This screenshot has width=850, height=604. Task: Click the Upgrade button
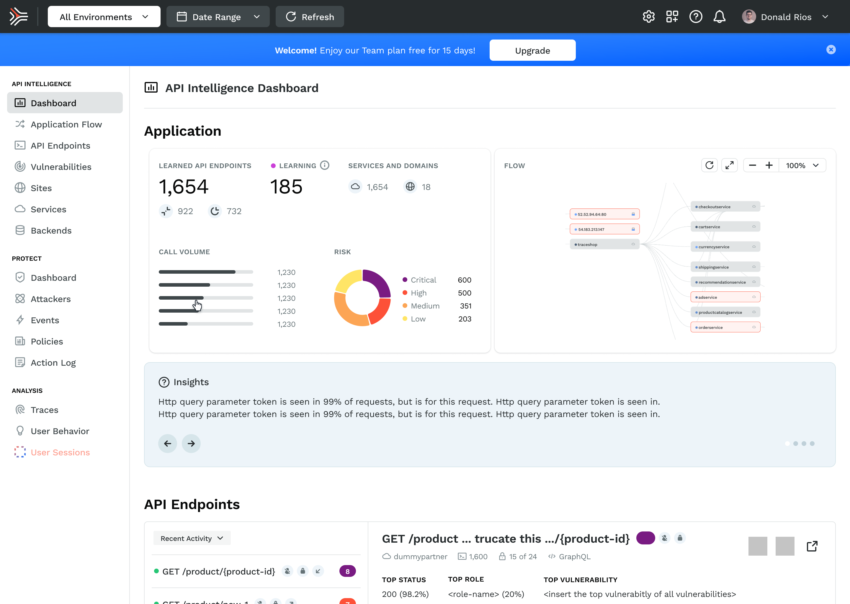(532, 50)
